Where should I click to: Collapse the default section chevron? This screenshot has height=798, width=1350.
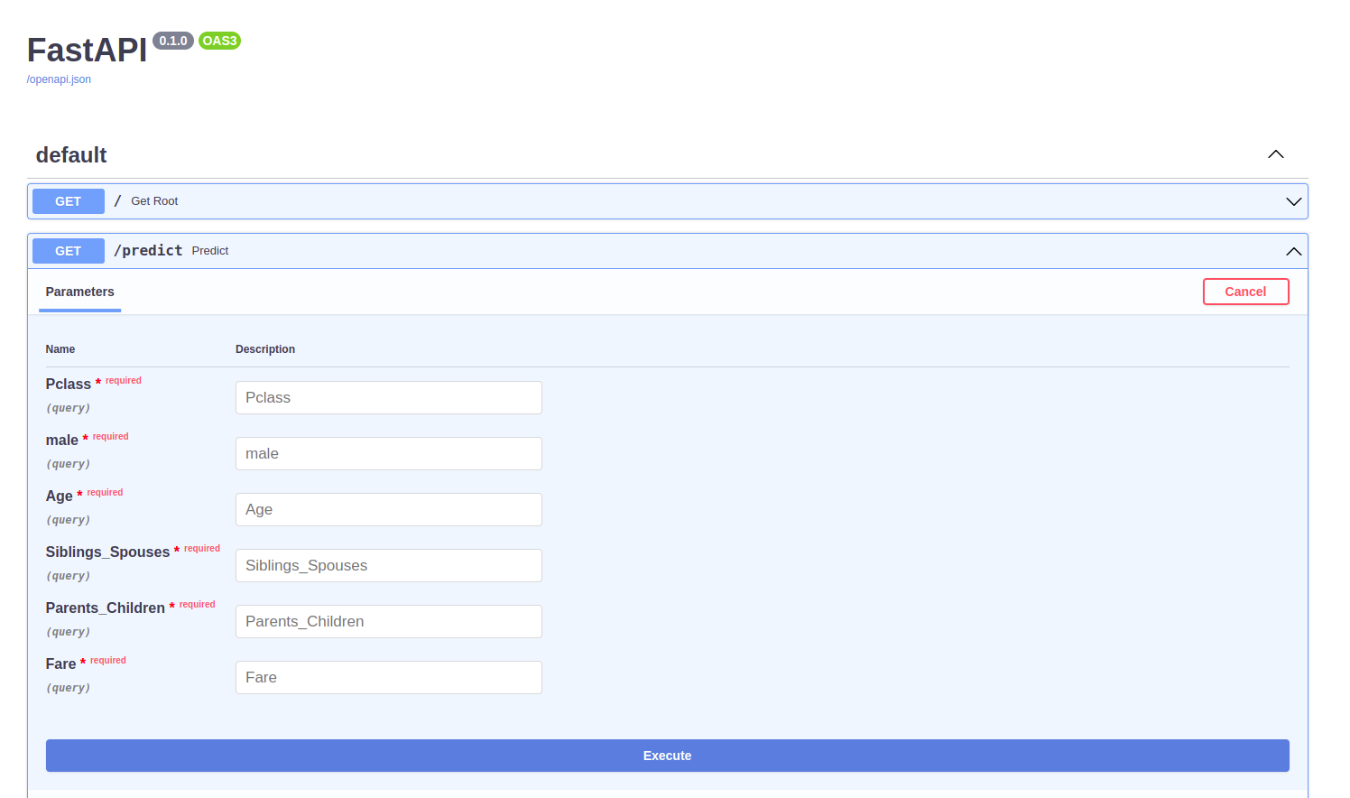pyautogui.click(x=1275, y=154)
